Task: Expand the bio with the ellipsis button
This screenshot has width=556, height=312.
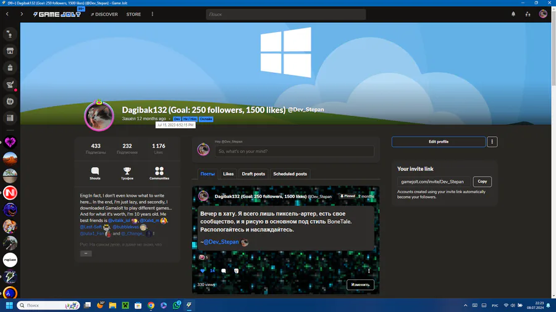Action: [86, 253]
